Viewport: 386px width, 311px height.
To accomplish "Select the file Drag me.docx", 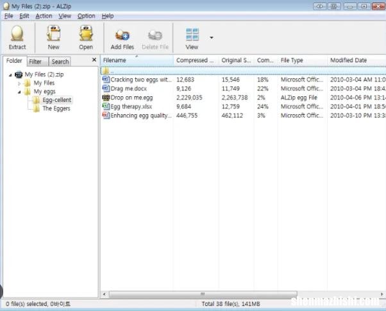I will coord(128,88).
